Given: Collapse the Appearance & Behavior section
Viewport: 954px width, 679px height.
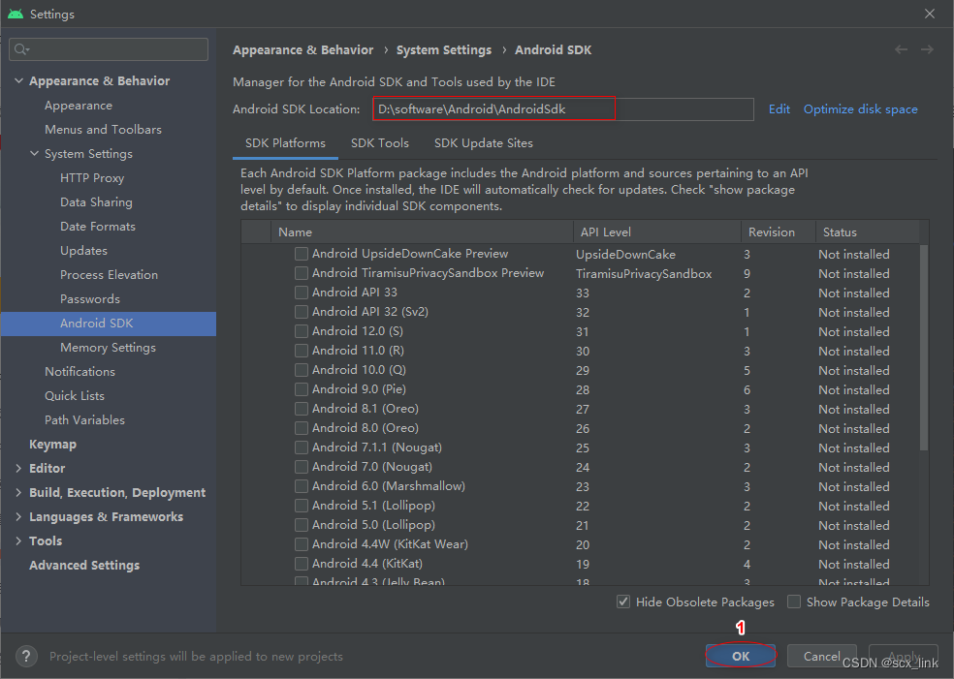Looking at the screenshot, I should pos(18,80).
